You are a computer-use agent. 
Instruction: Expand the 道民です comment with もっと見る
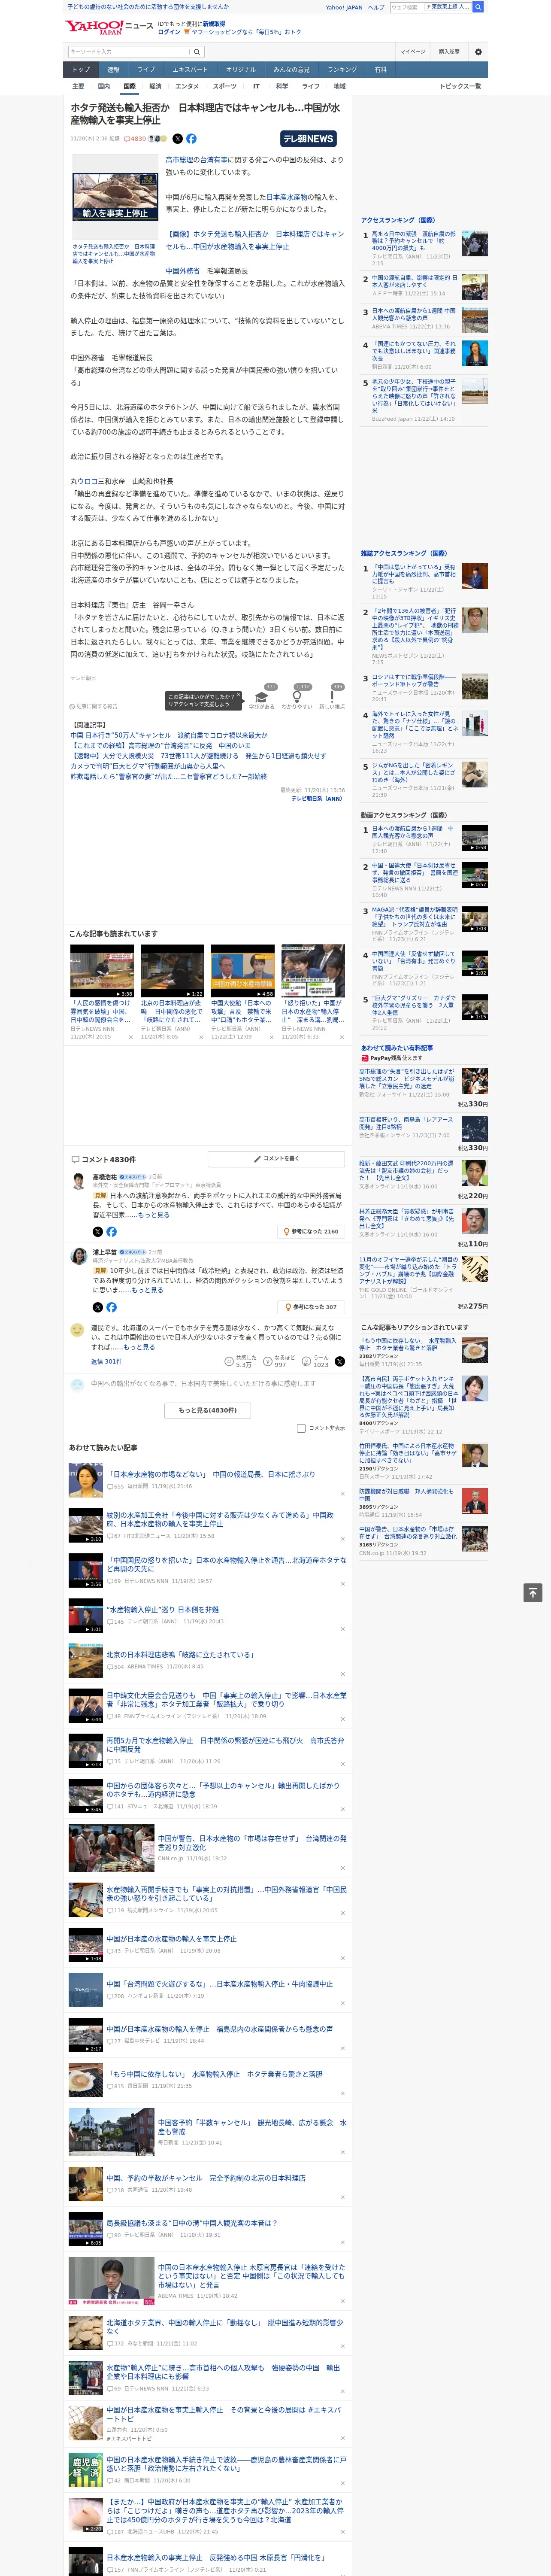[139, 1347]
